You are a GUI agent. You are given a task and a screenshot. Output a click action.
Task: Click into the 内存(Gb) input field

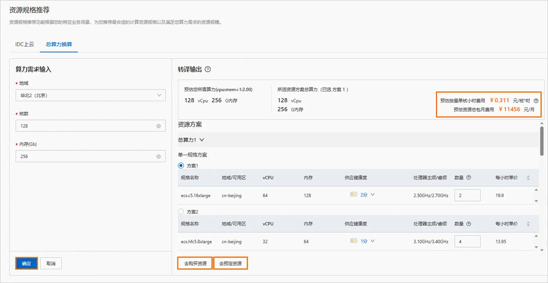pyautogui.click(x=90, y=156)
